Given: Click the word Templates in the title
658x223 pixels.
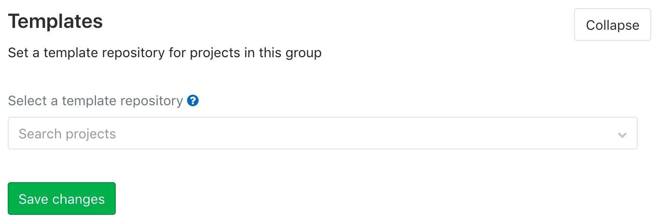Looking at the screenshot, I should [x=55, y=22].
